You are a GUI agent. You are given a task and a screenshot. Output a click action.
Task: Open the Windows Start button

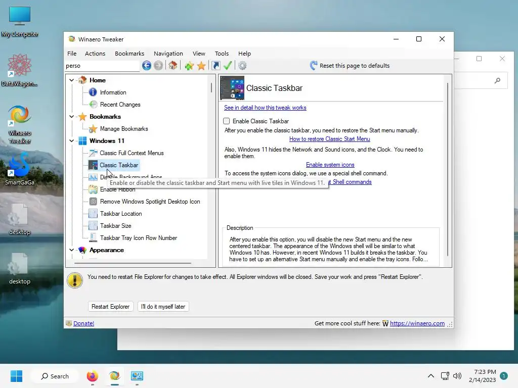[x=16, y=376]
